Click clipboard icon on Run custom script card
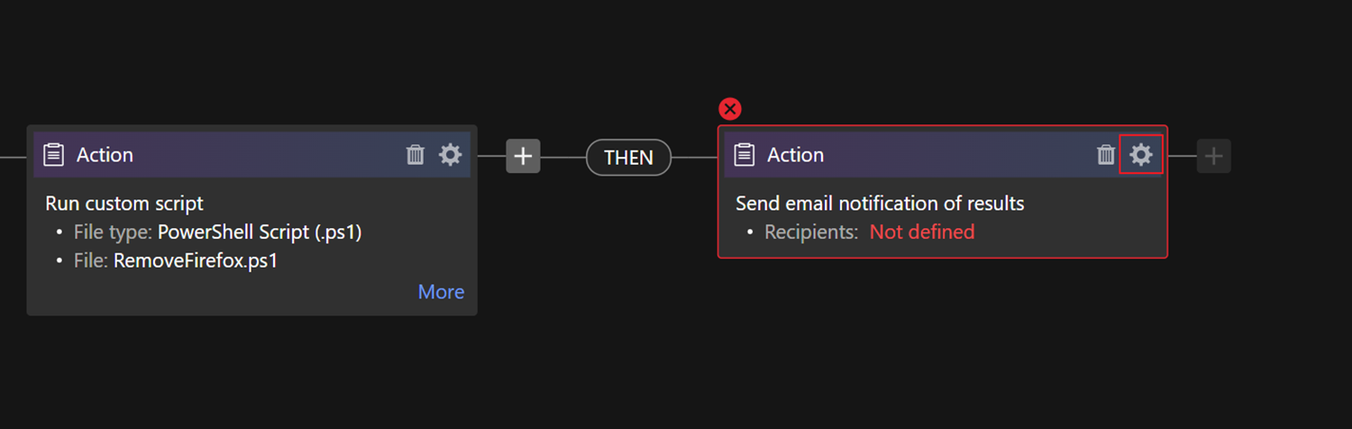Image resolution: width=1352 pixels, height=429 pixels. (54, 155)
